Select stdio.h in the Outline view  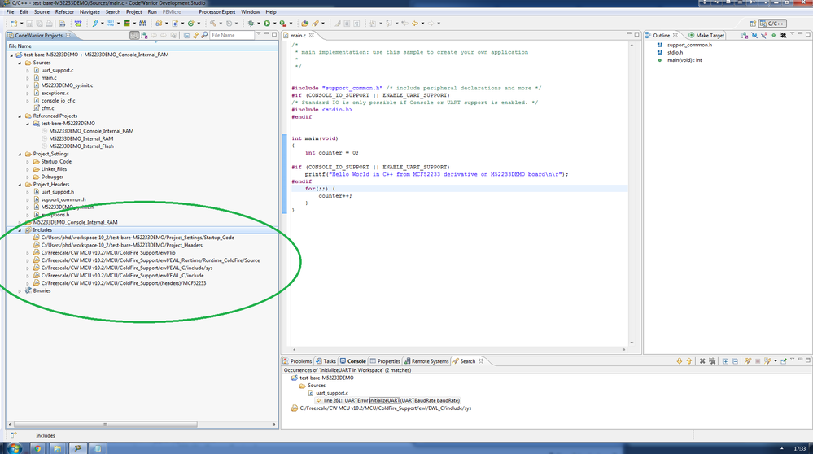pos(675,52)
